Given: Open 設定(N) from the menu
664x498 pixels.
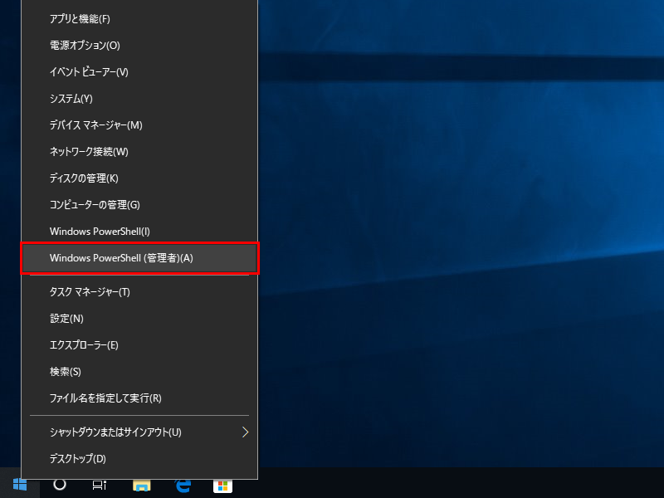Looking at the screenshot, I should tap(139, 319).
